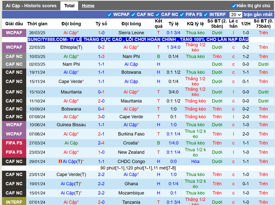Select the 1-0 score on 26/03/25
Image resolution: width=275 pixels, height=205 pixels.
point(101,33)
